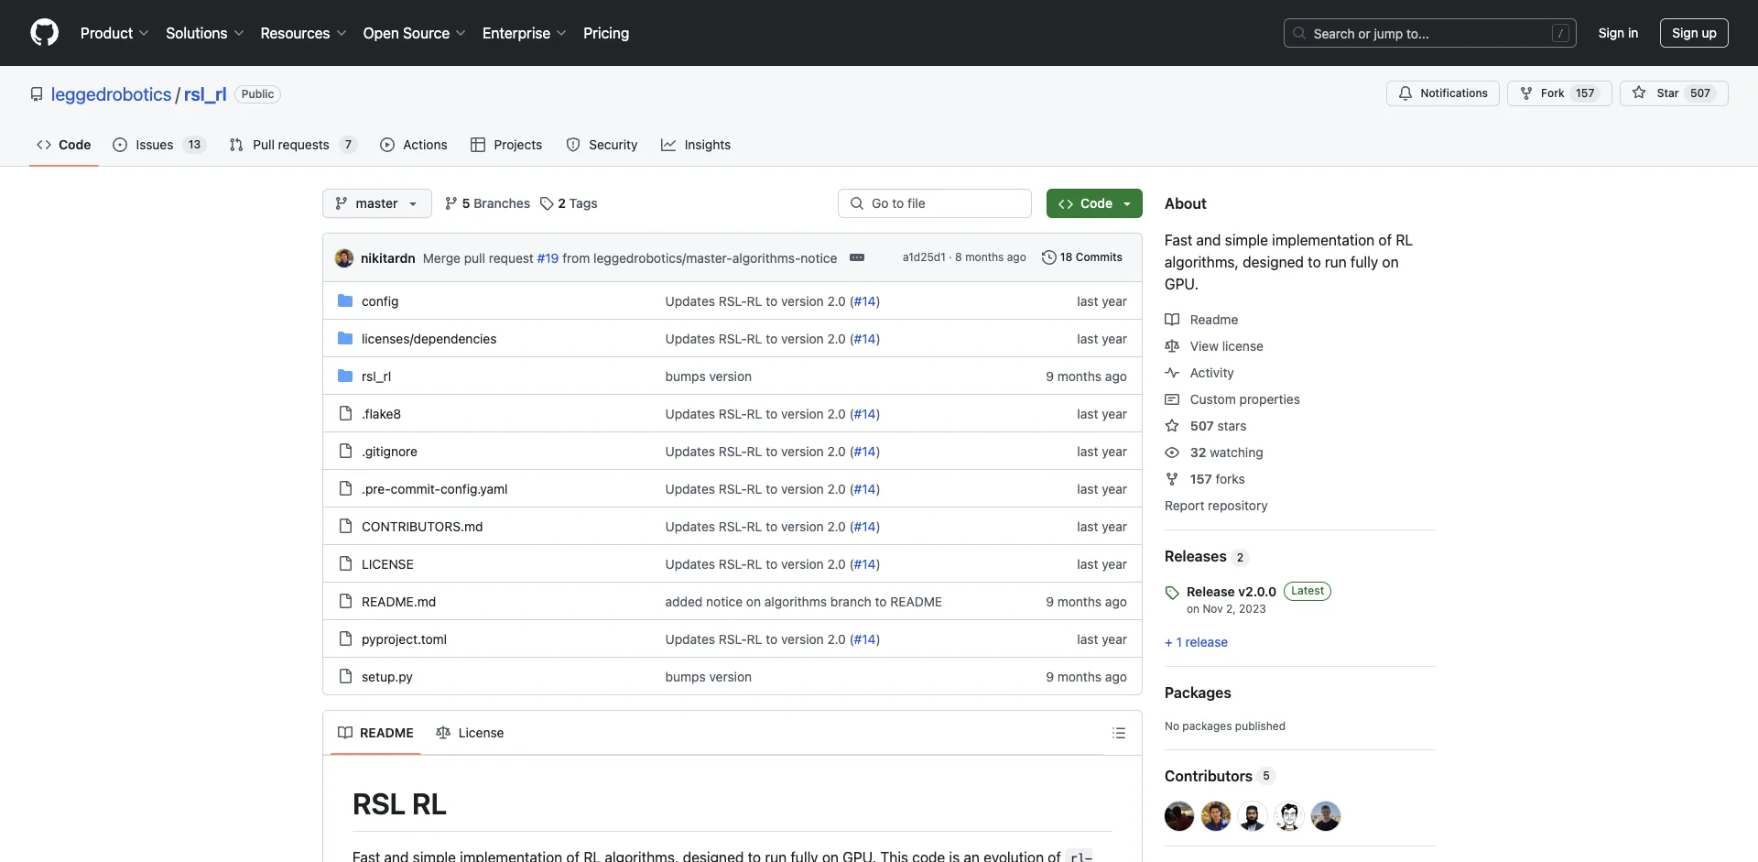This screenshot has height=862, width=1758.
Task: Click the watching eye icon
Action: [x=1172, y=453]
